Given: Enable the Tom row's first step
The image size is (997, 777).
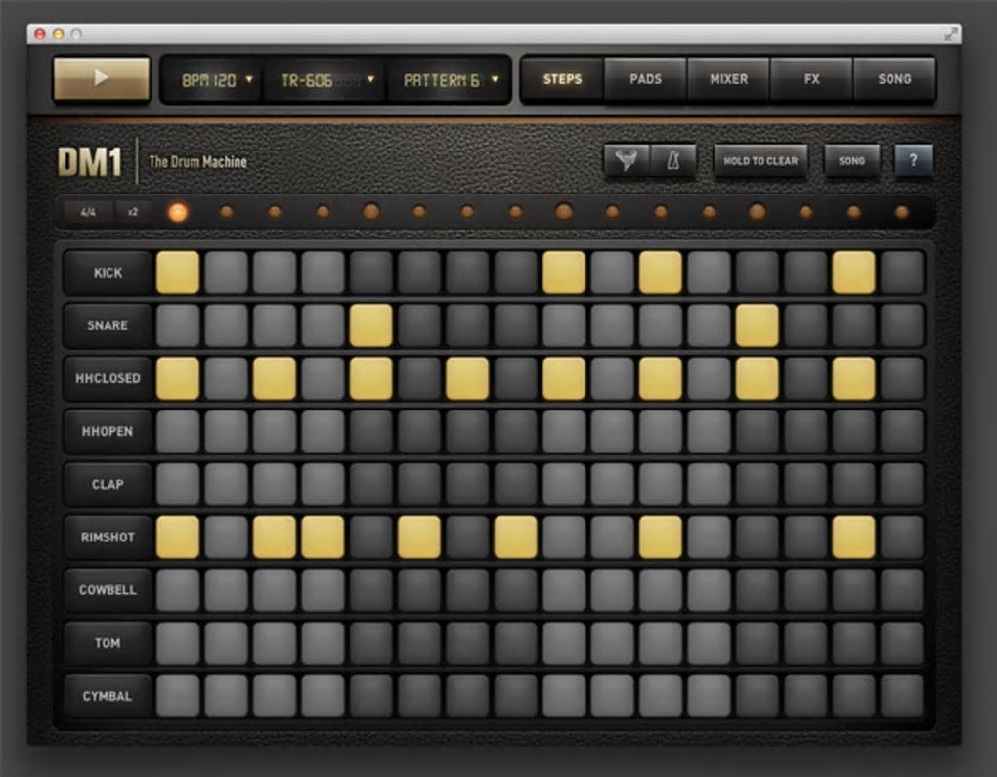Looking at the screenshot, I should (x=178, y=643).
